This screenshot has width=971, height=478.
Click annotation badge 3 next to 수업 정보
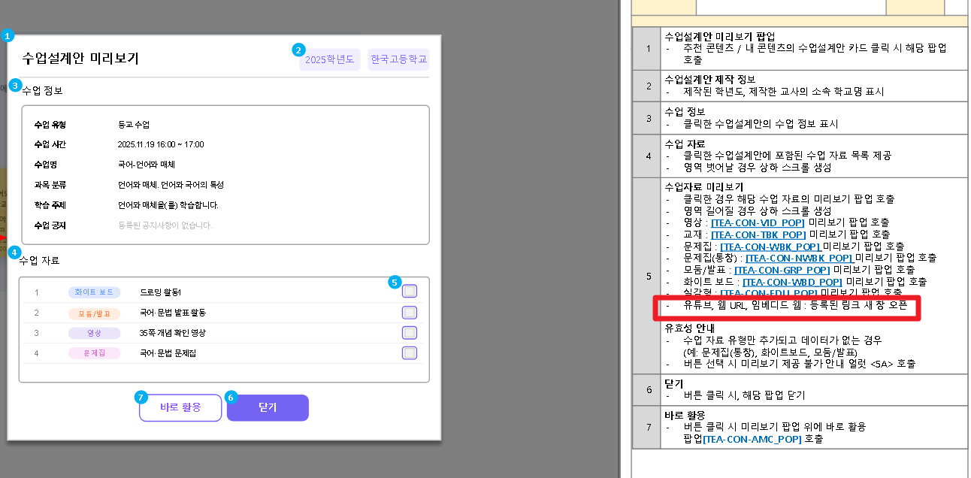click(x=15, y=85)
